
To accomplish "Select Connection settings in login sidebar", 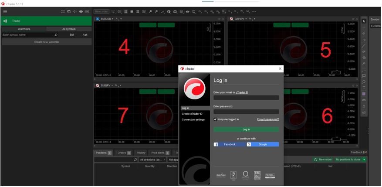I will (x=193, y=120).
